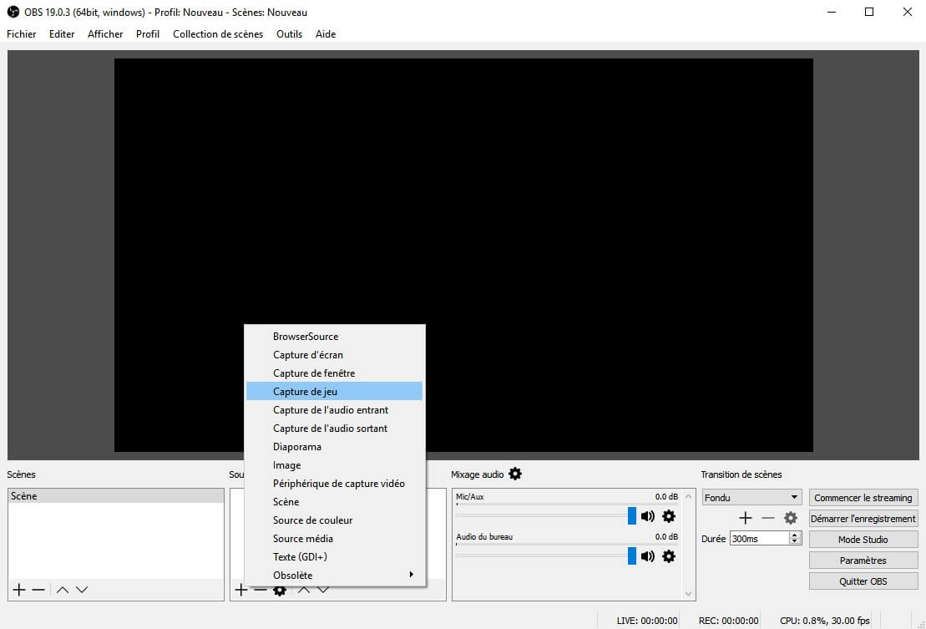926x629 pixels.
Task: Click CPU: 0.8%, 30.00 fps status
Action: click(x=824, y=621)
